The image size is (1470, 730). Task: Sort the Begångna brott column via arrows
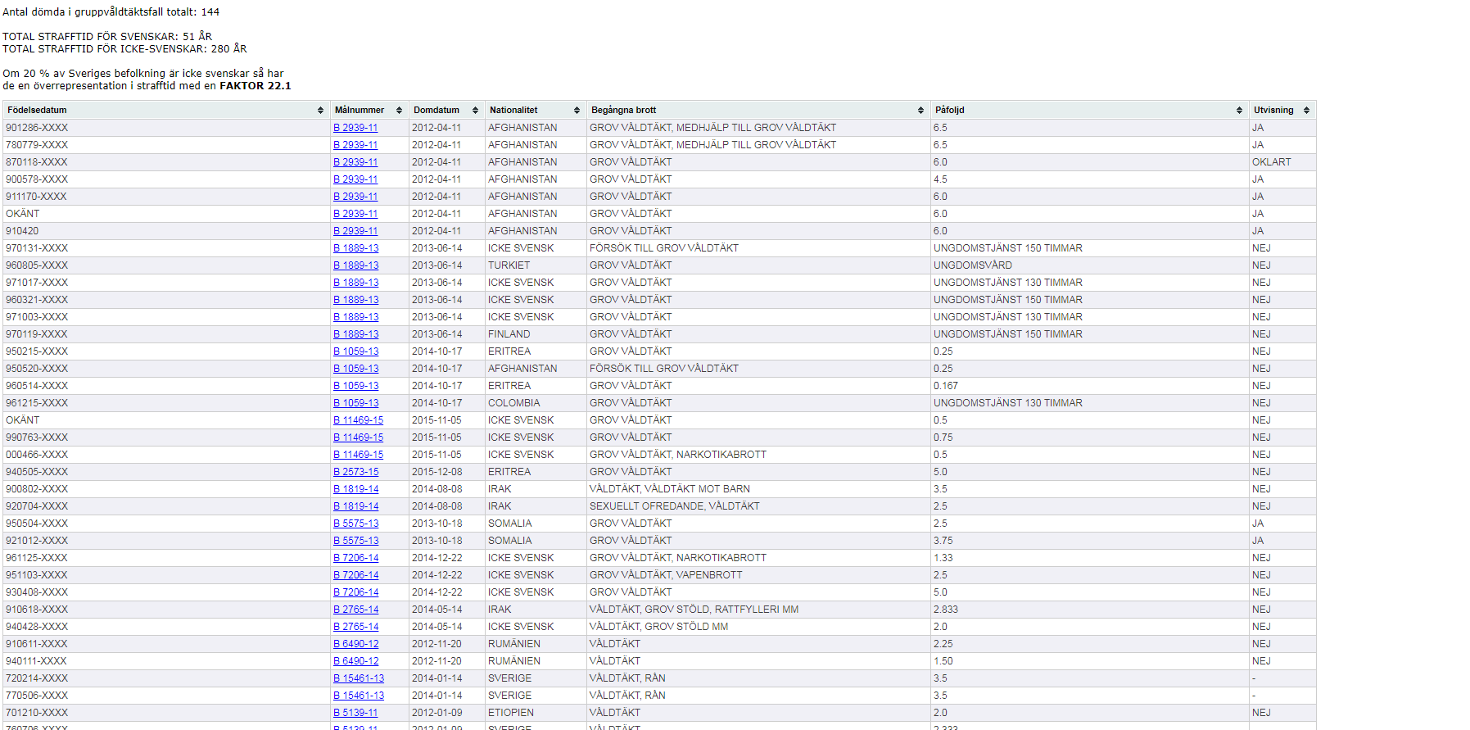(x=920, y=111)
